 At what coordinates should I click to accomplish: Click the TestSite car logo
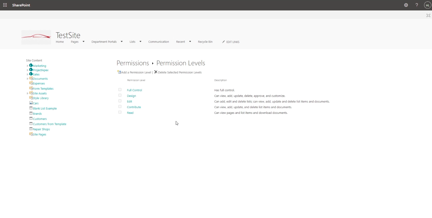(x=36, y=37)
